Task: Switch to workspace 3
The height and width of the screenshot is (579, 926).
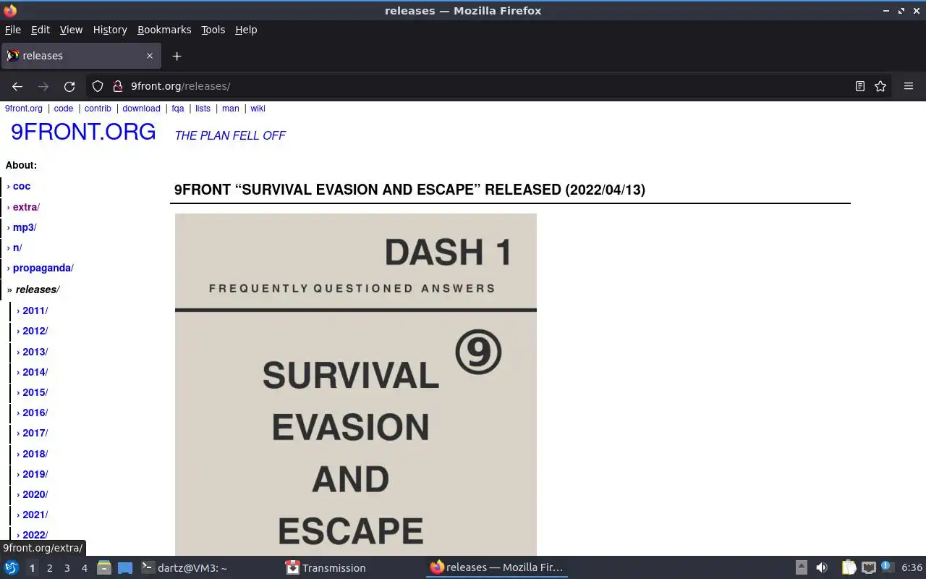Action: [x=67, y=568]
